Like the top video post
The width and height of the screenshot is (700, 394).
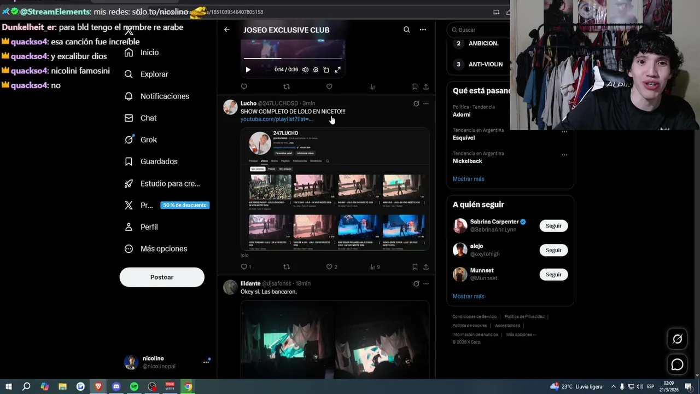click(329, 86)
